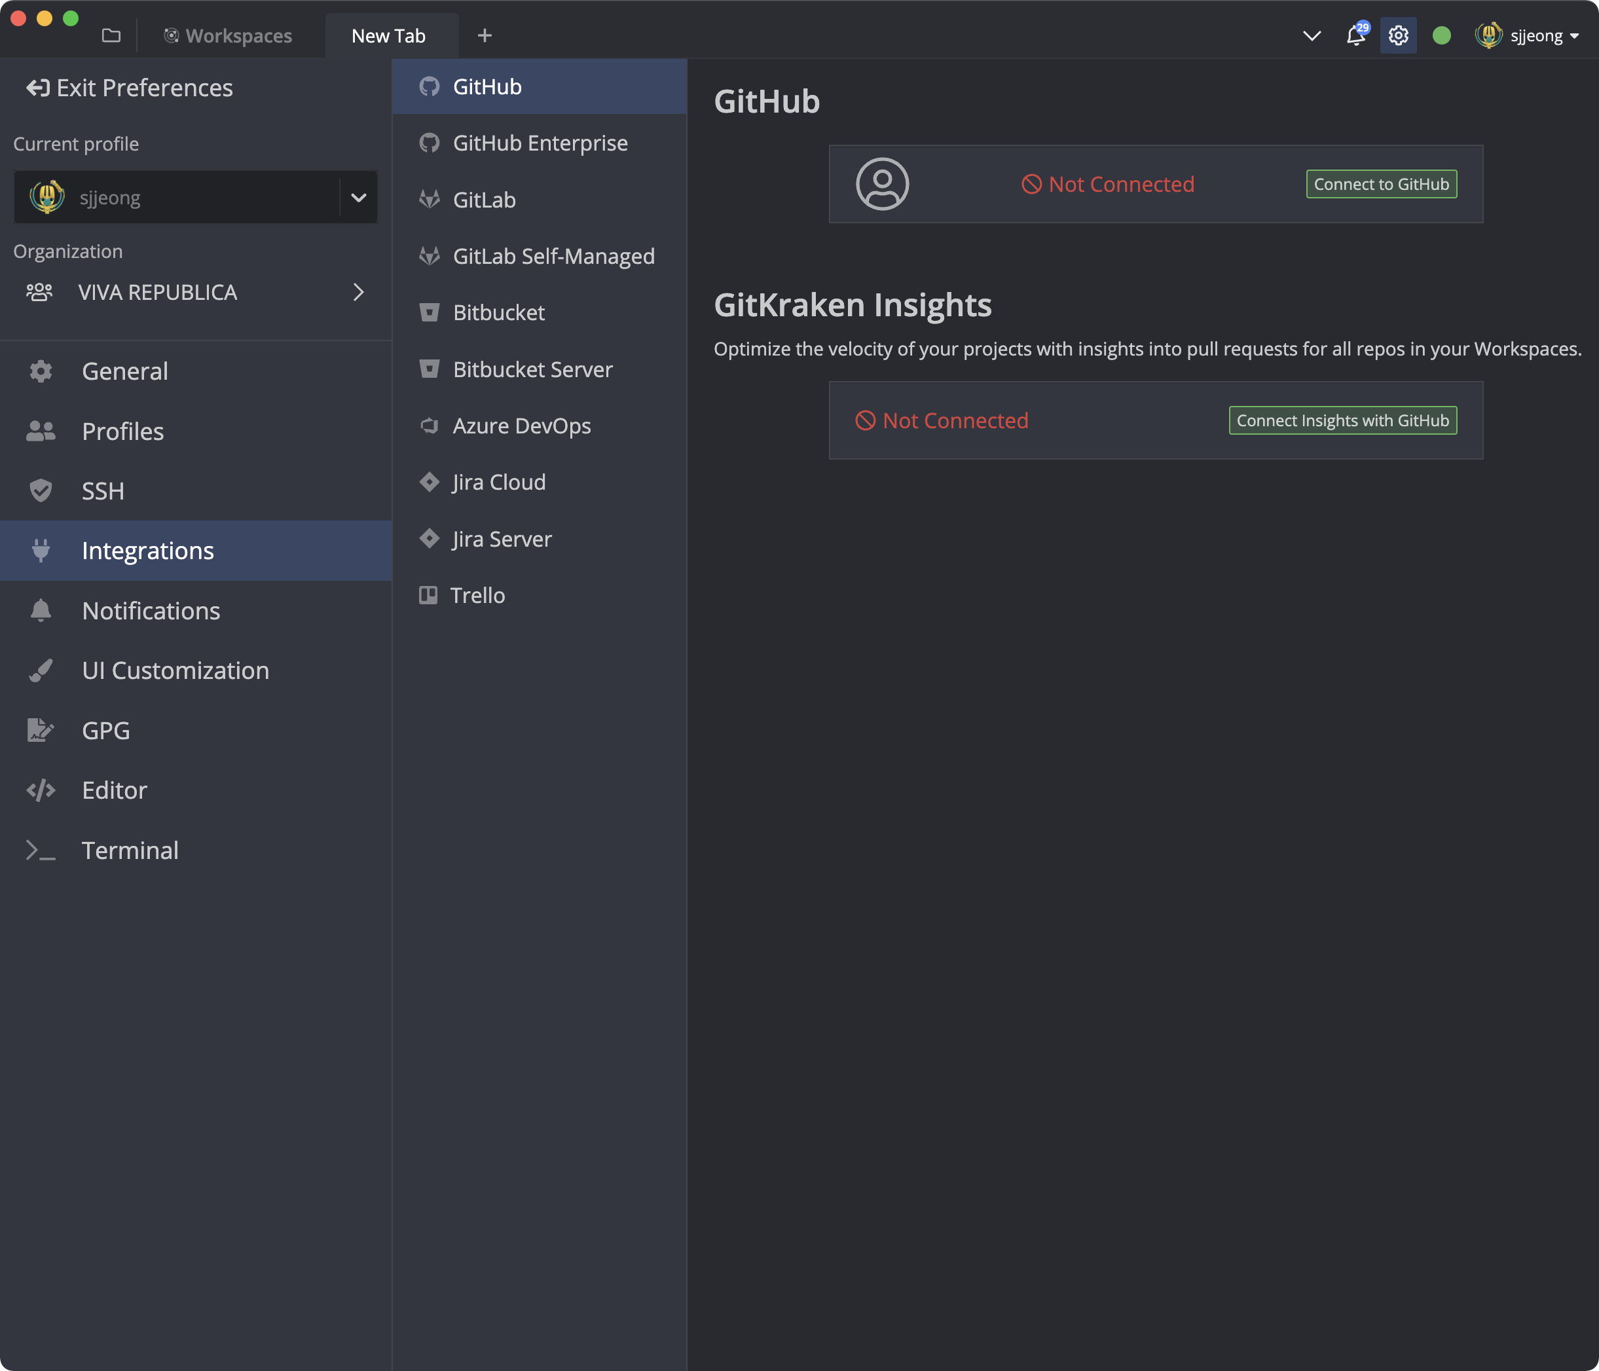This screenshot has height=1371, width=1599.
Task: Expand the VIVA REPUBLICA organization chevron
Action: pos(358,293)
